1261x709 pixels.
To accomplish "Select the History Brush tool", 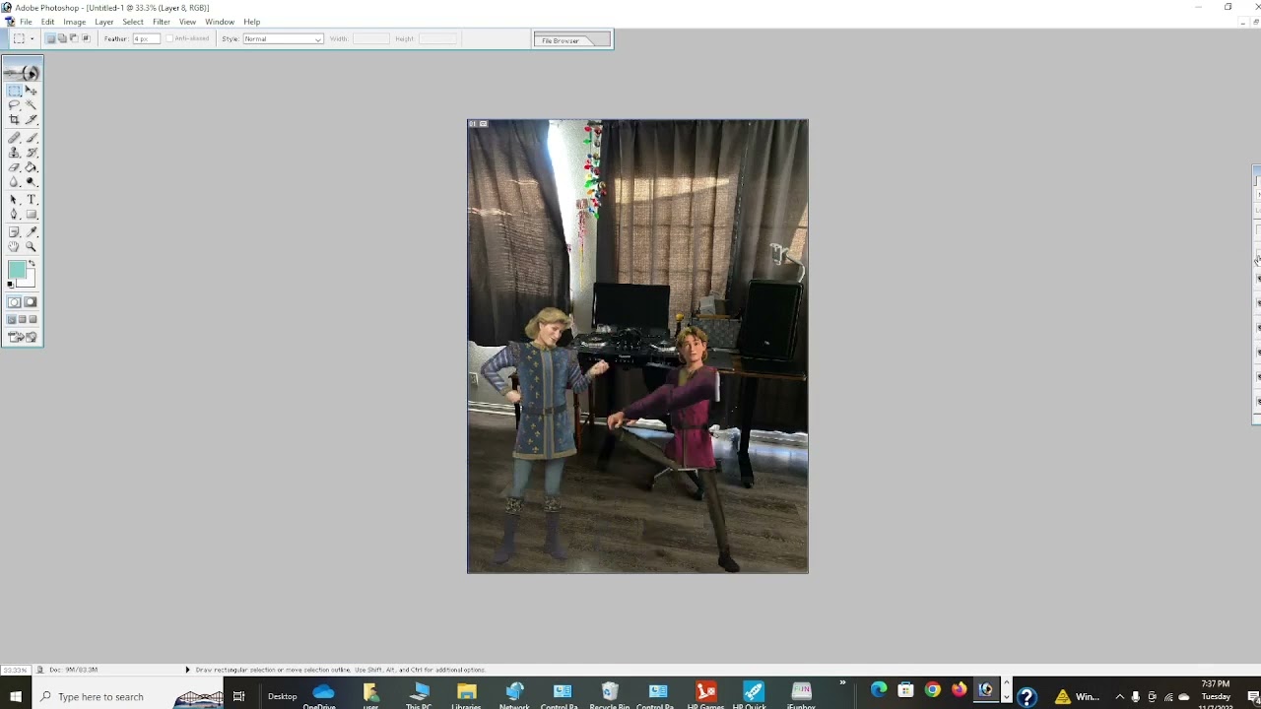I will (31, 152).
